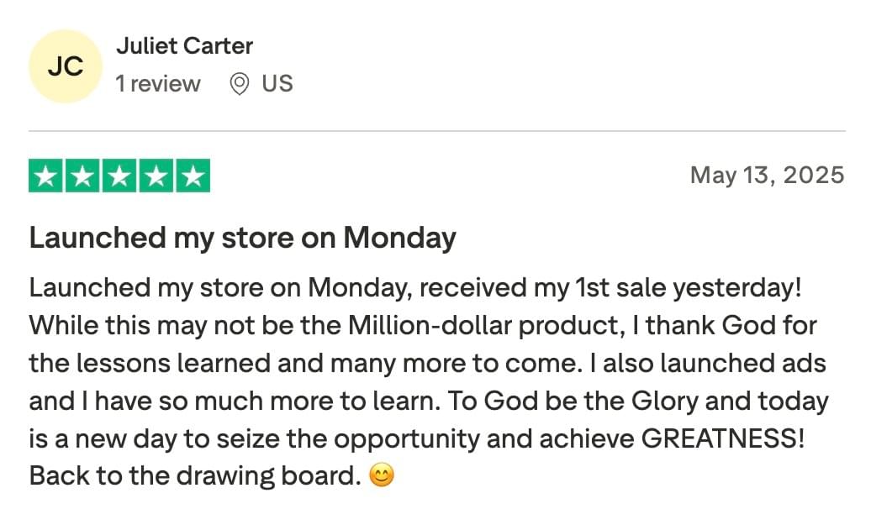Click the JC reviewer avatar circle

66,66
